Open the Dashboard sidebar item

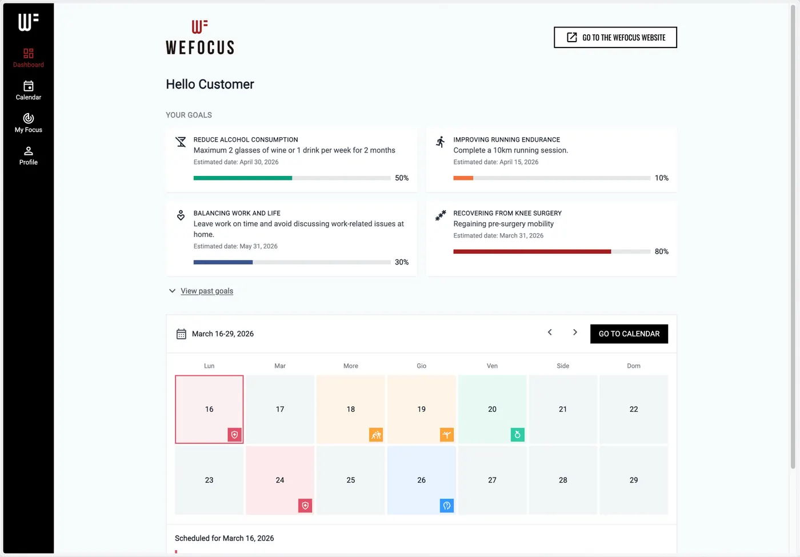pos(29,58)
